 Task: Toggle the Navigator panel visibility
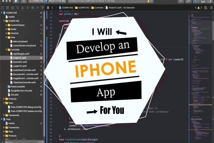[196, 1]
